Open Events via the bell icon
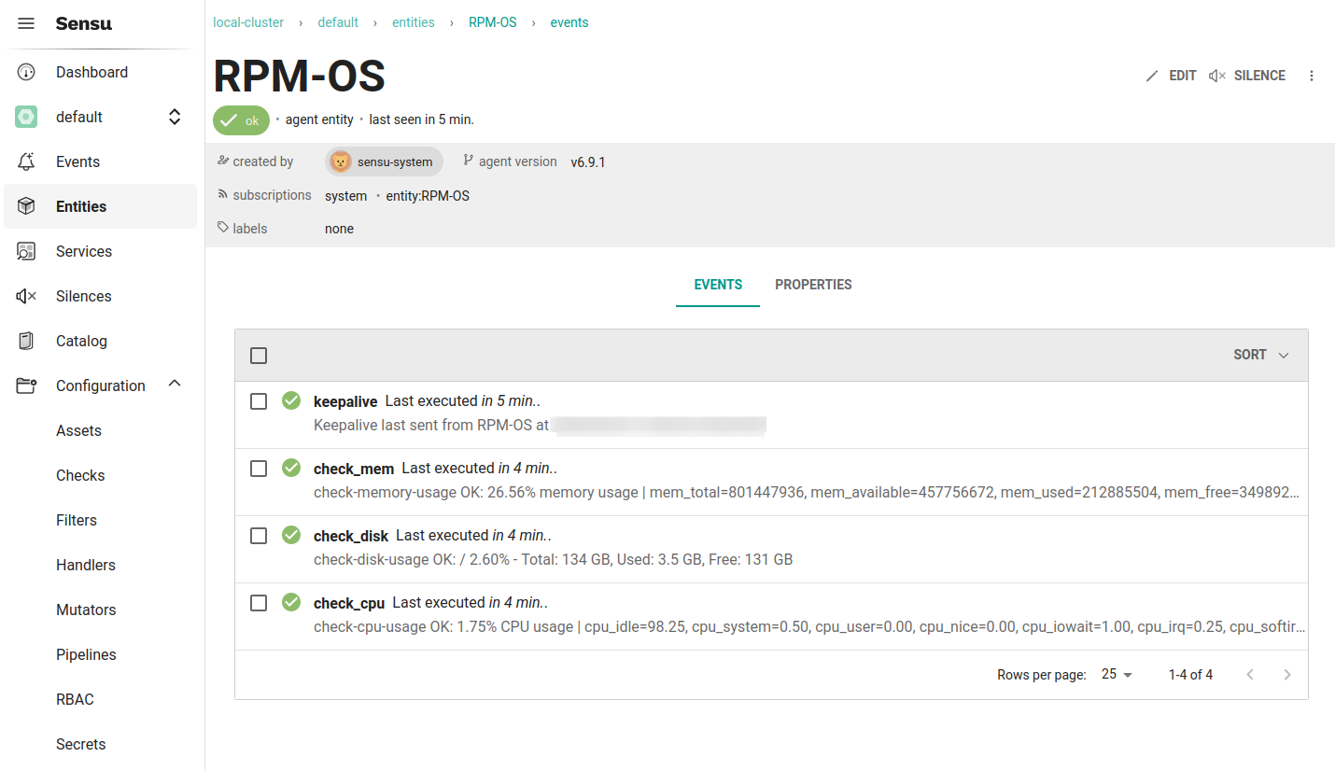 coord(26,161)
